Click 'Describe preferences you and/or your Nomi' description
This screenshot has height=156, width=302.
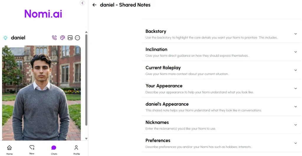(199, 147)
